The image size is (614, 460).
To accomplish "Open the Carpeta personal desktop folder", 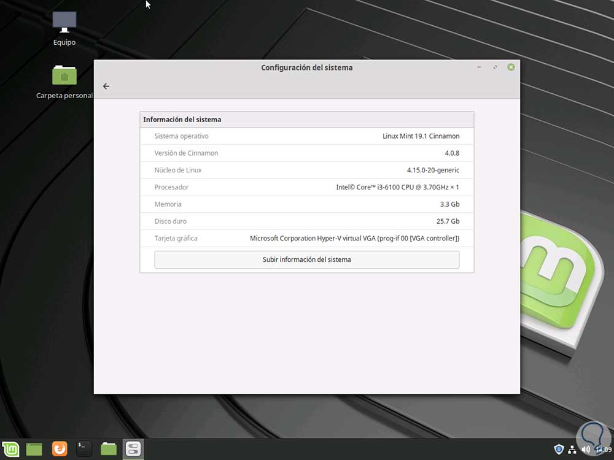I will (x=64, y=82).
